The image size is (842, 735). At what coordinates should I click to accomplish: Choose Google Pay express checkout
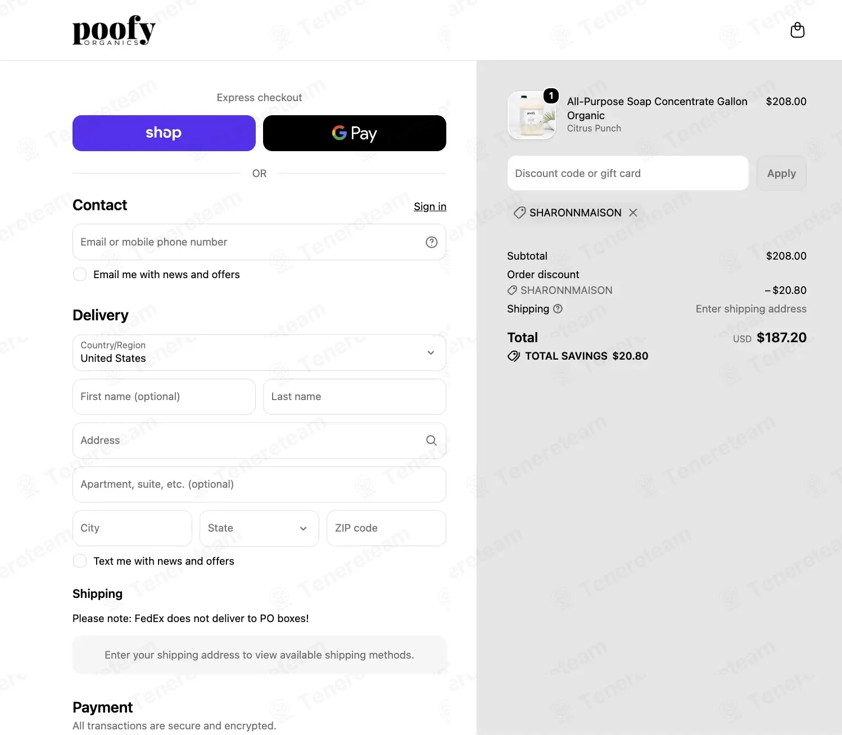coord(355,133)
